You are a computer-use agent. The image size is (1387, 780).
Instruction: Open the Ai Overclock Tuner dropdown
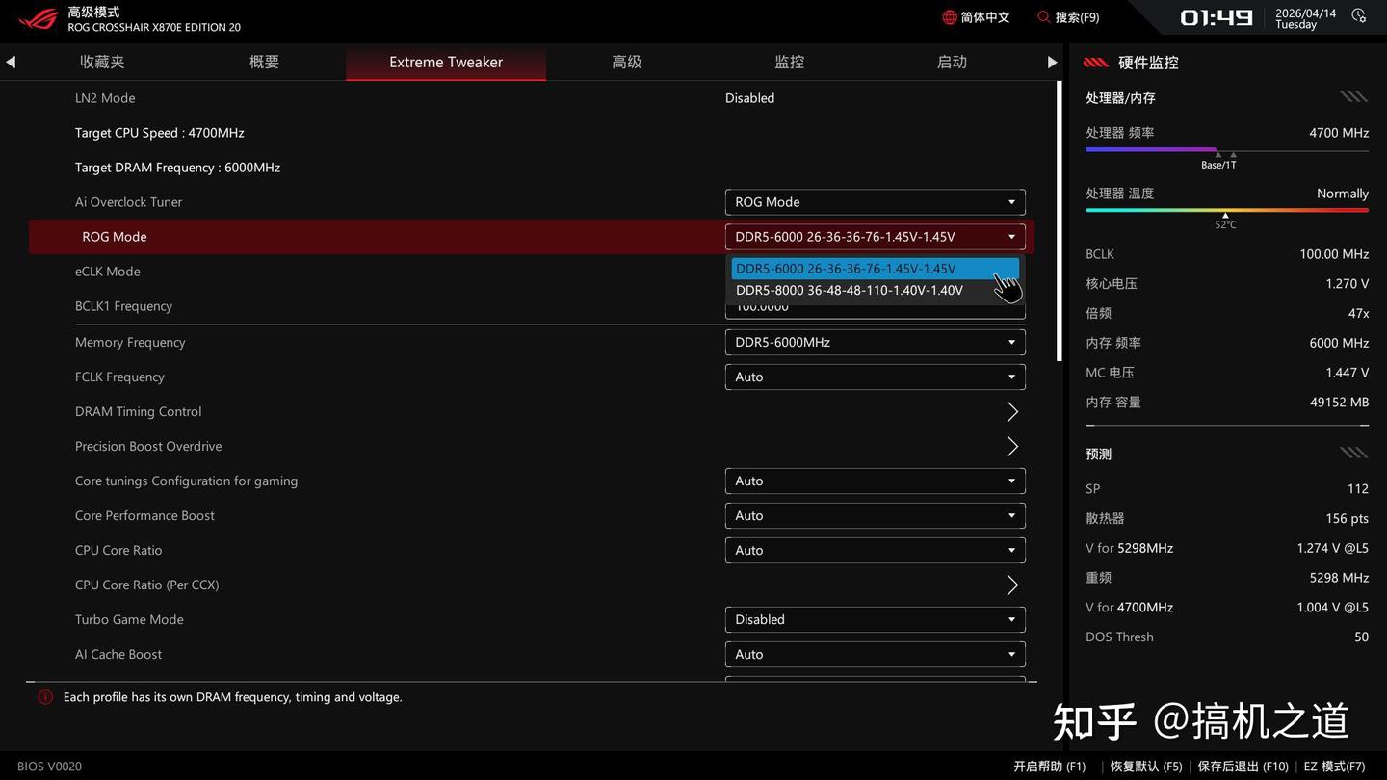click(x=875, y=202)
